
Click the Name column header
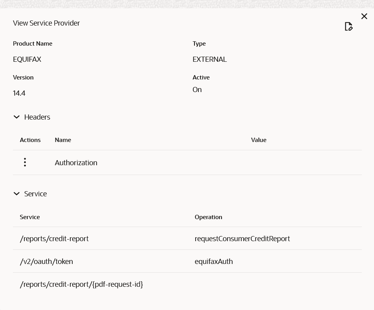coord(63,140)
